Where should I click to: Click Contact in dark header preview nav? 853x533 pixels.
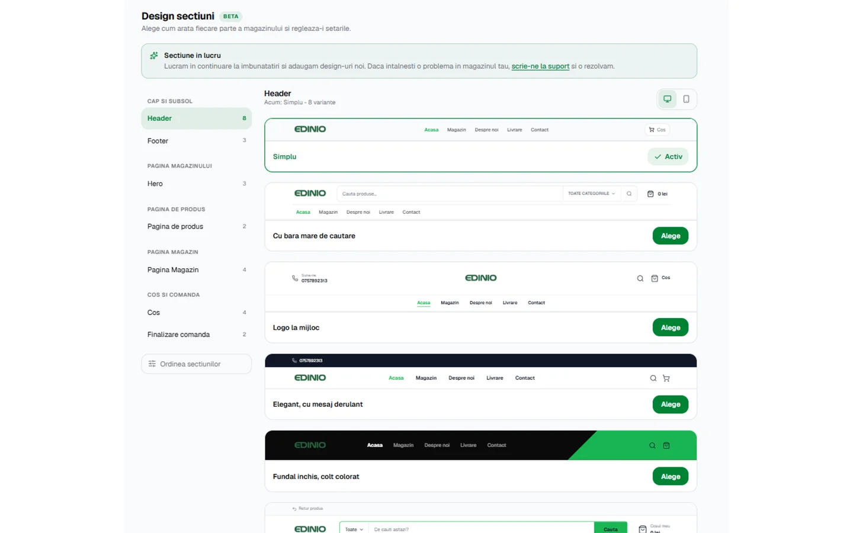click(496, 445)
